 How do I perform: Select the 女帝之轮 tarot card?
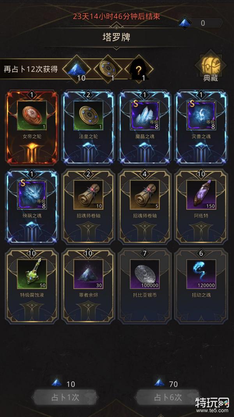[x=32, y=127]
